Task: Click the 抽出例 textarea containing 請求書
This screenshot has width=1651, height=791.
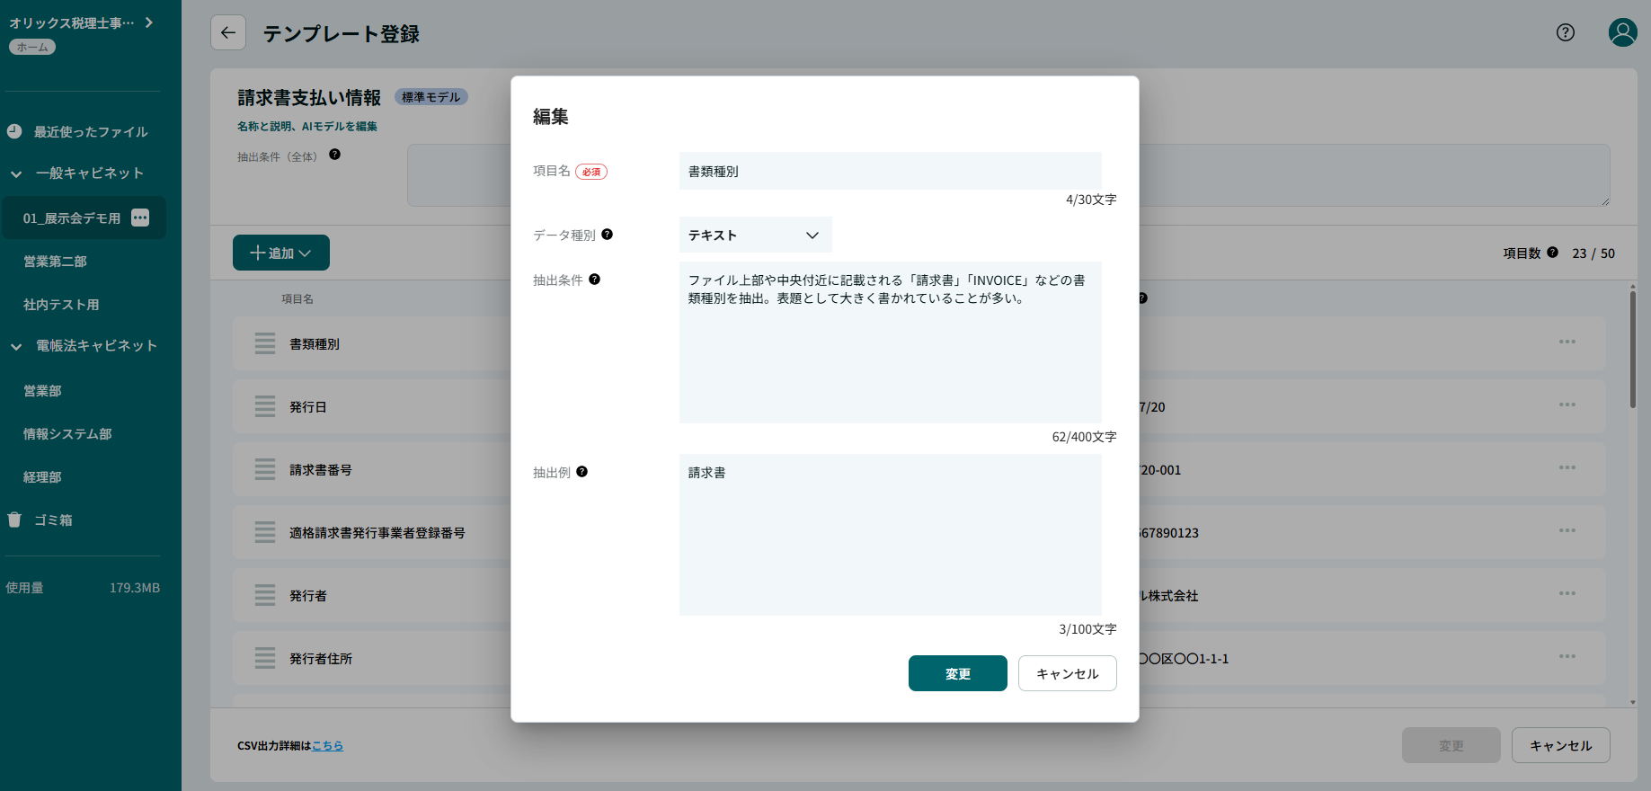Action: pyautogui.click(x=890, y=535)
